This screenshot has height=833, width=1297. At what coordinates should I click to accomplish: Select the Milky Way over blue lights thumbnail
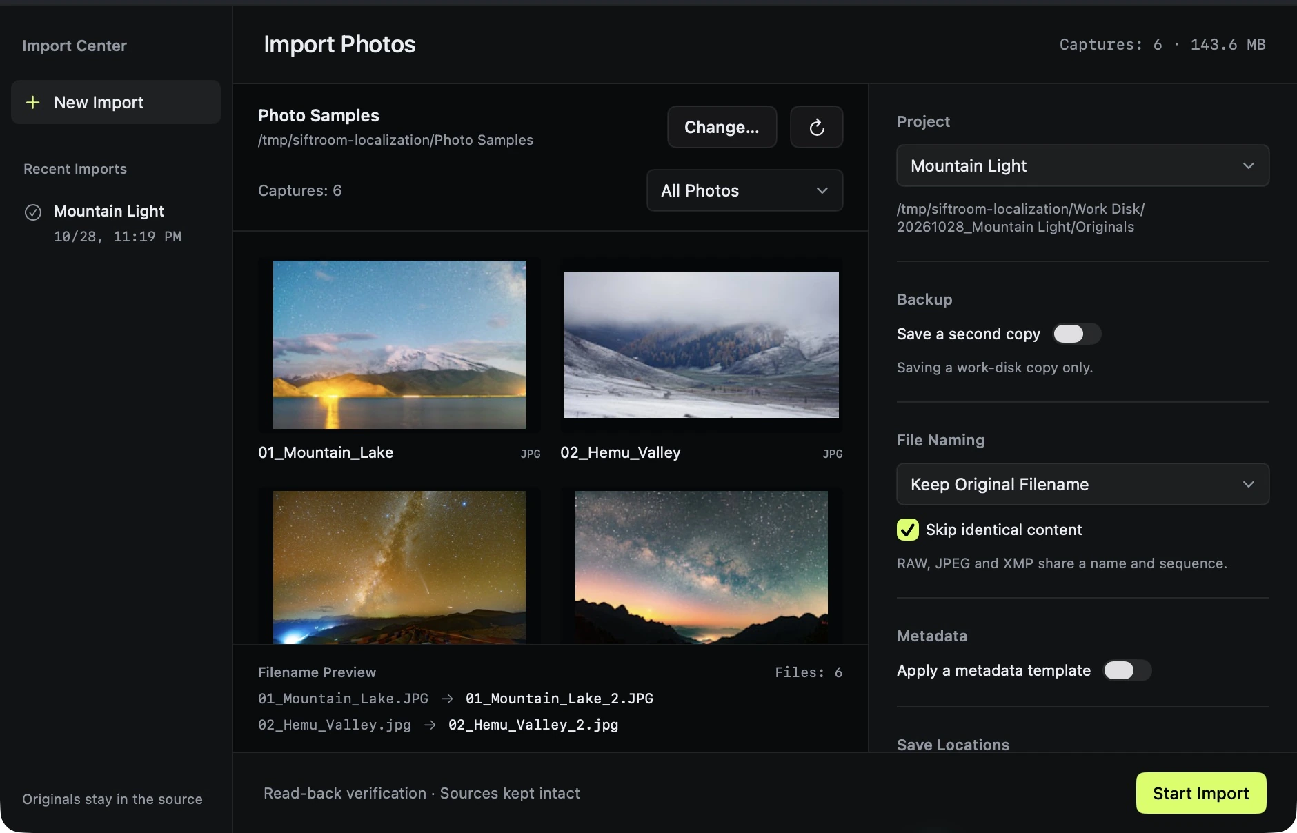coord(399,567)
